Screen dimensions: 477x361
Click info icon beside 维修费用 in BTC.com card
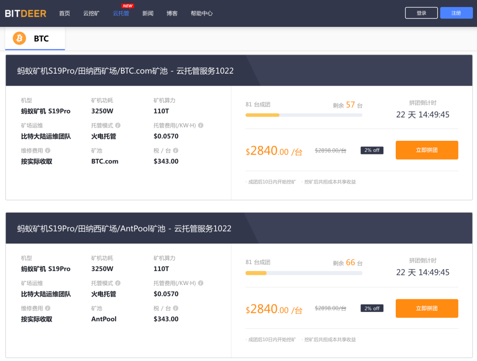pos(48,150)
